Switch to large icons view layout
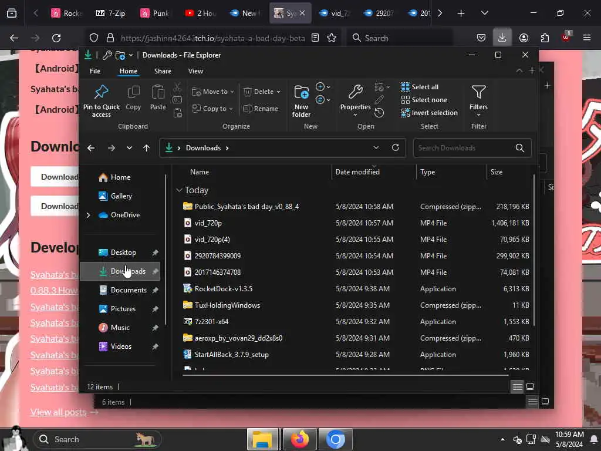Screen dimensions: 601x451 coord(530,386)
